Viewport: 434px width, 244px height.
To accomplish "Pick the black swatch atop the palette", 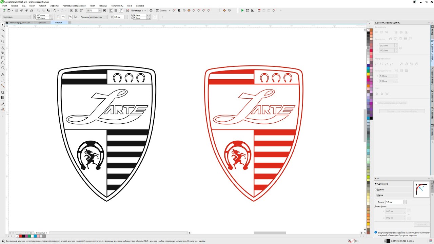I will click(x=368, y=33).
